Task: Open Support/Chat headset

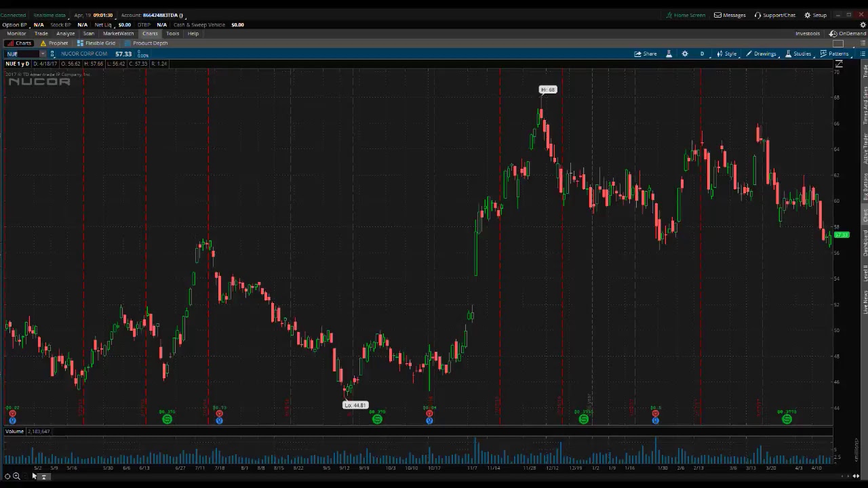Action: click(775, 15)
